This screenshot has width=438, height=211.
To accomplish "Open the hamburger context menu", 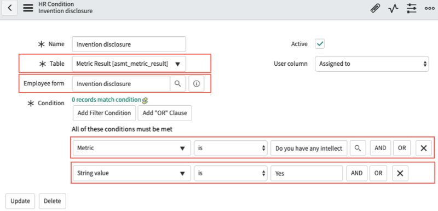I will click(28, 8).
